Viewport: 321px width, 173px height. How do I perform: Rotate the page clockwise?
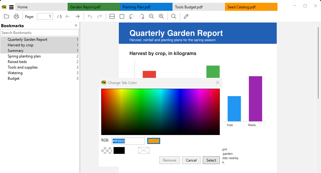point(142,16)
